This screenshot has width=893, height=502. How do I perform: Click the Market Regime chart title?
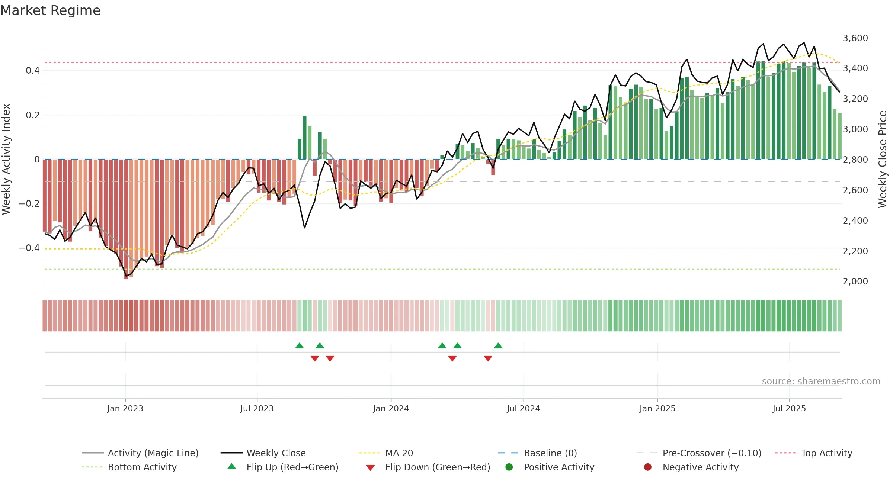(50, 10)
